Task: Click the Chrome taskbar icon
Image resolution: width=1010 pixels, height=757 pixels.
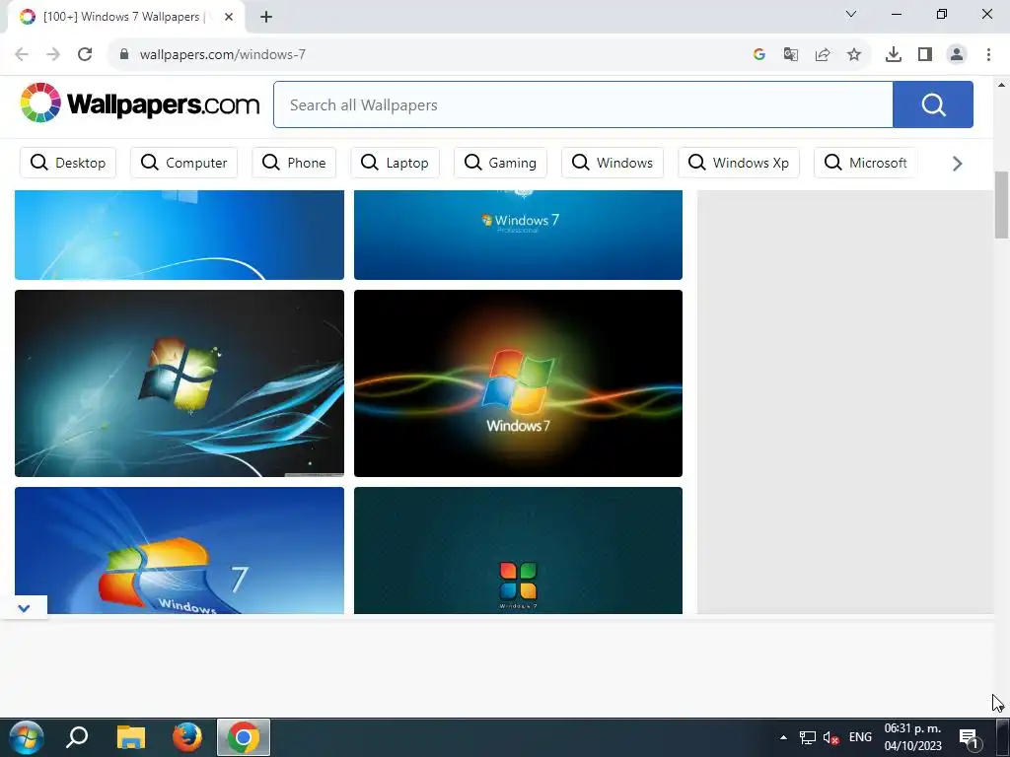Action: tap(243, 737)
